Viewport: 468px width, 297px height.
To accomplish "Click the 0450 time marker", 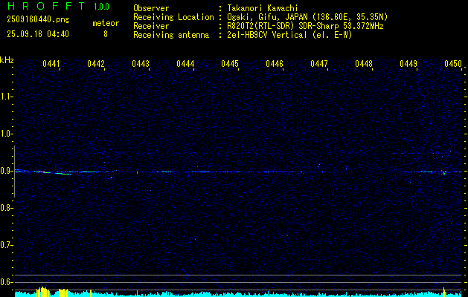I will (x=453, y=65).
